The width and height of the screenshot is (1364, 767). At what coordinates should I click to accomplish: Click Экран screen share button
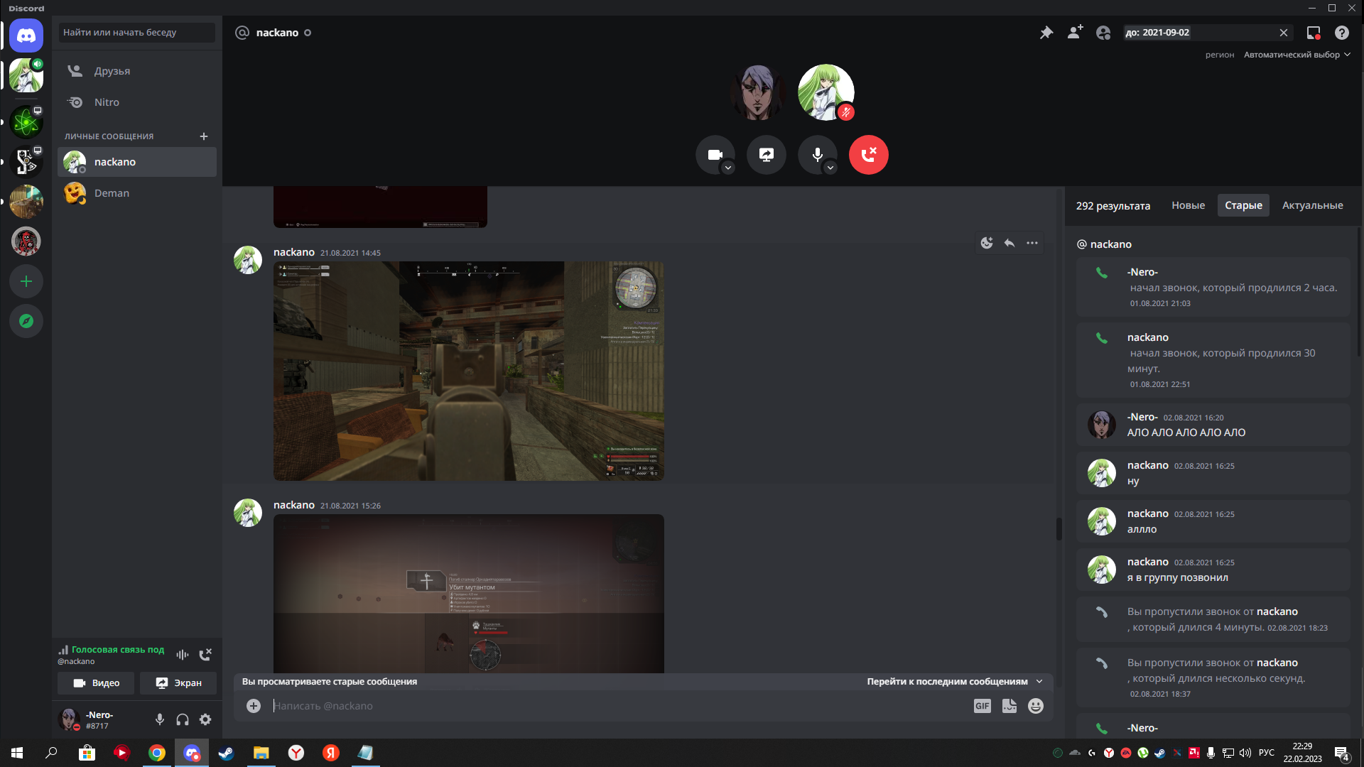coord(178,683)
